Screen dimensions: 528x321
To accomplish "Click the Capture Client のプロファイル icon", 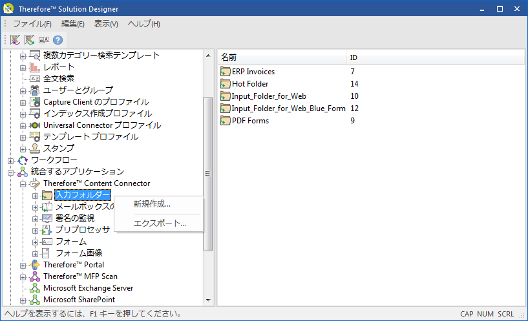I will pyautogui.click(x=35, y=102).
